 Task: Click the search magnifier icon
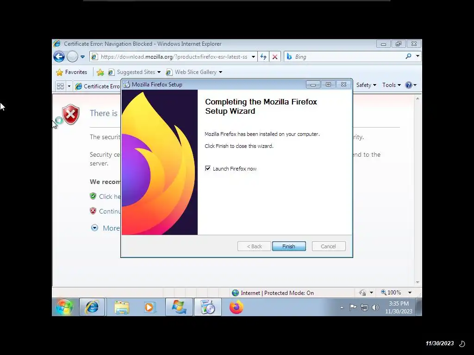click(x=408, y=56)
